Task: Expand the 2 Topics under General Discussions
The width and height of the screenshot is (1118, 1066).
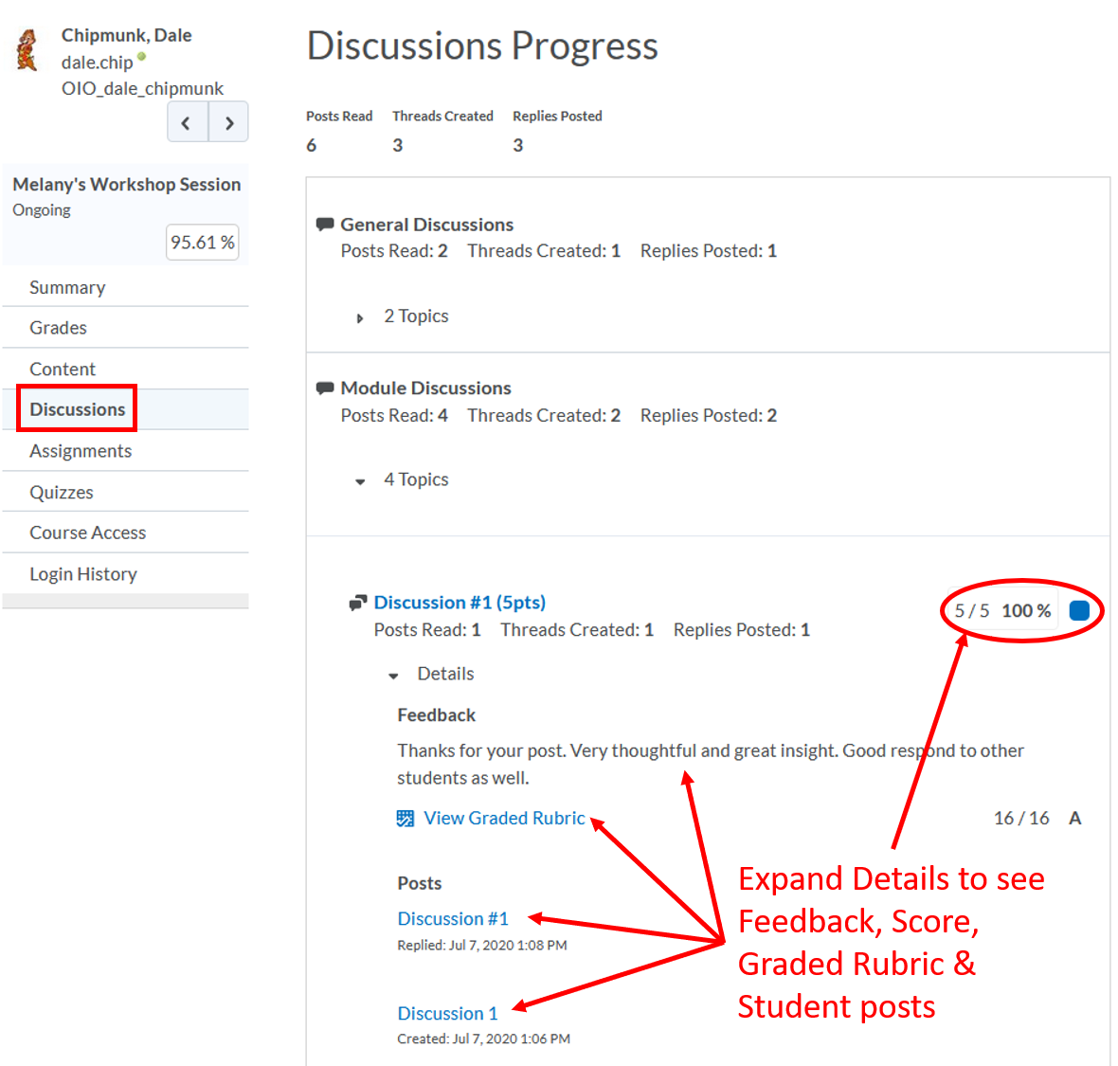Action: [360, 318]
